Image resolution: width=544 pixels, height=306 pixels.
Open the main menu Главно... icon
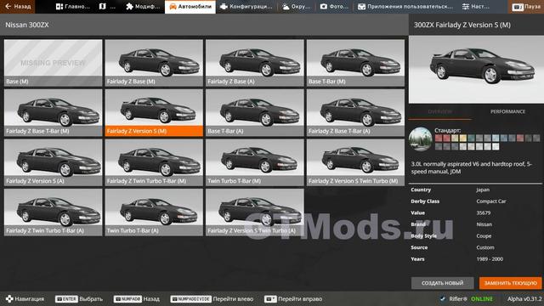pyautogui.click(x=59, y=7)
